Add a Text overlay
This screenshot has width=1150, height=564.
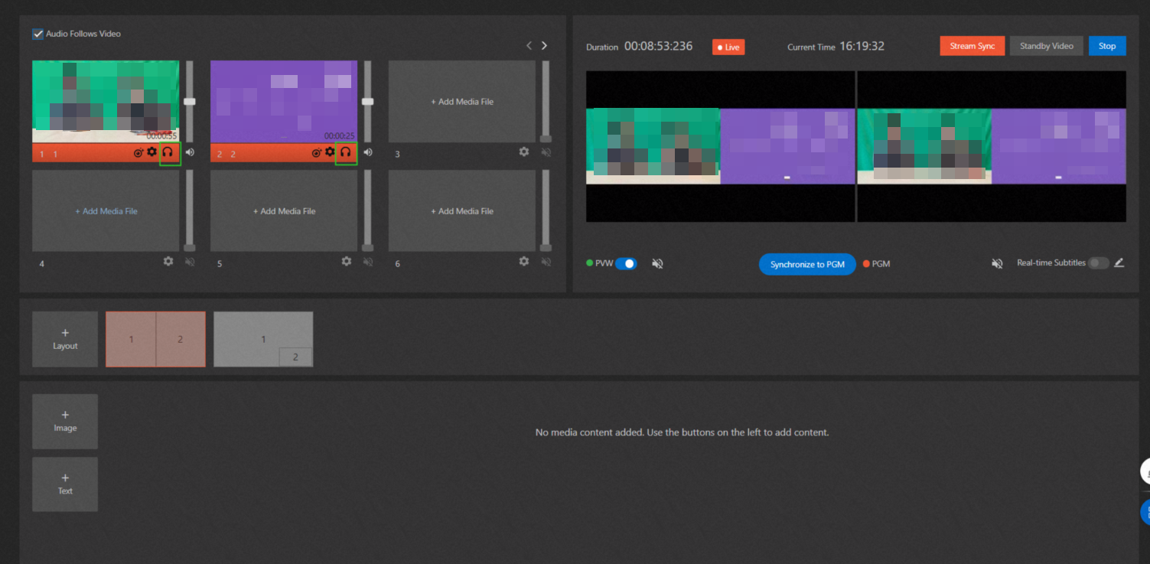pyautogui.click(x=65, y=484)
